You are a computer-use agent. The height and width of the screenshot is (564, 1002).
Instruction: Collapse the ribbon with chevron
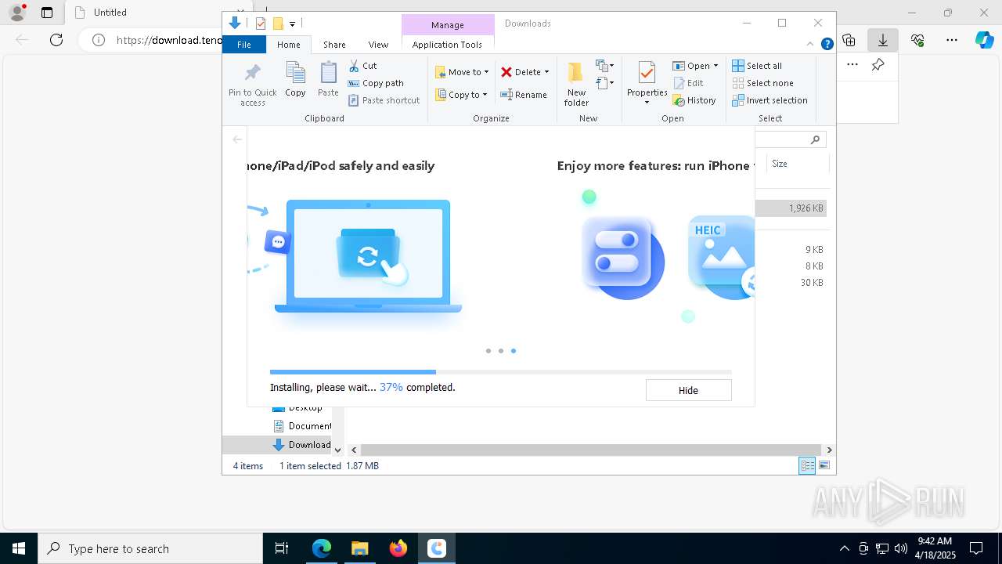(810, 44)
